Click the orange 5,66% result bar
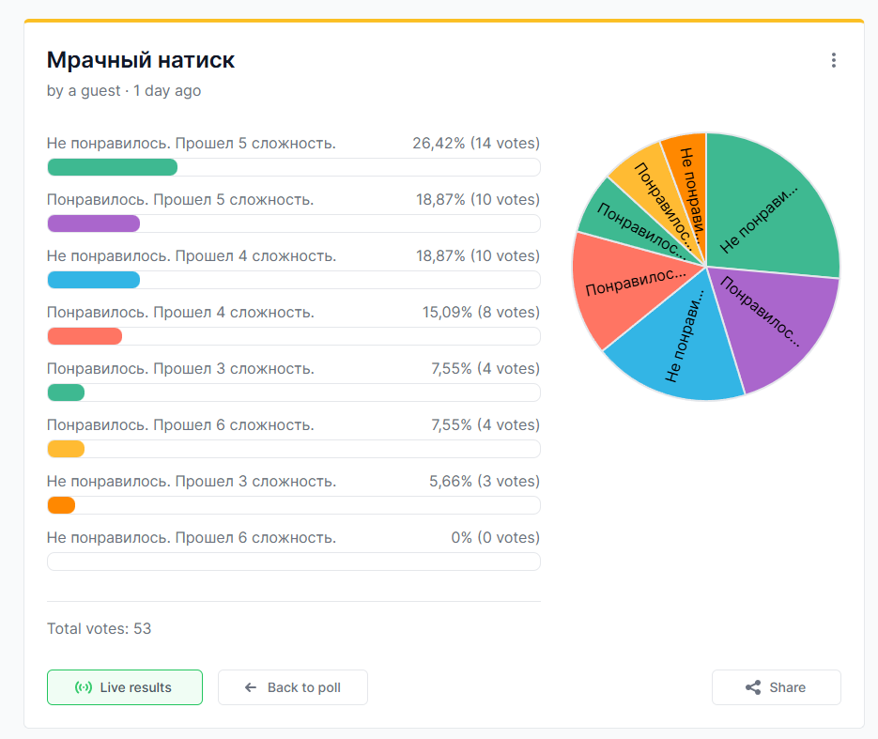Image resolution: width=878 pixels, height=739 pixels. pos(61,505)
